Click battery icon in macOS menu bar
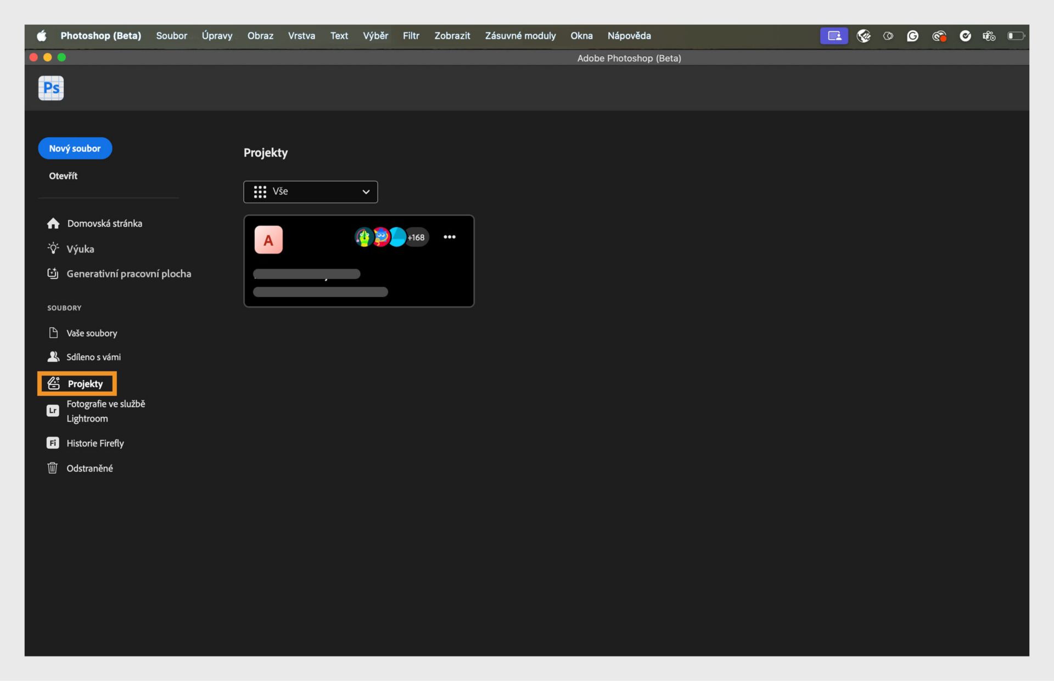 (1015, 36)
